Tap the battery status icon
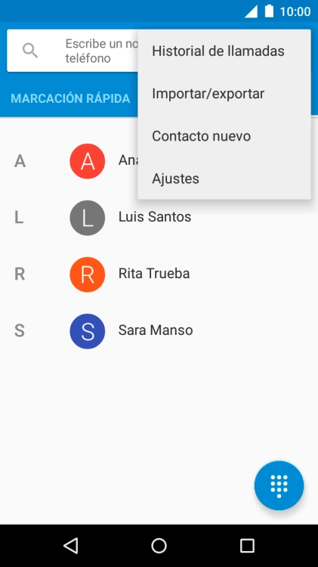Image resolution: width=318 pixels, height=567 pixels. [269, 11]
